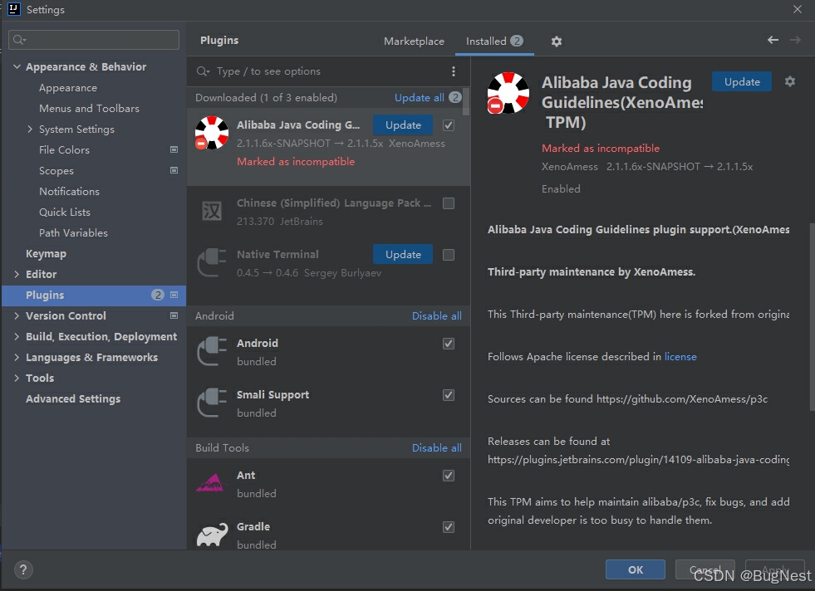Collapse the Appearance & Behavior tree node

(17, 66)
